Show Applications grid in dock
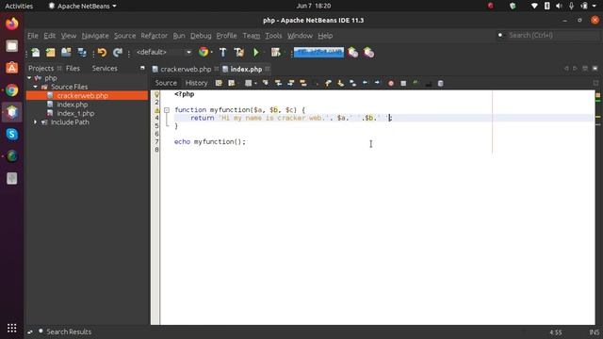This screenshot has height=339, width=603. [12, 328]
